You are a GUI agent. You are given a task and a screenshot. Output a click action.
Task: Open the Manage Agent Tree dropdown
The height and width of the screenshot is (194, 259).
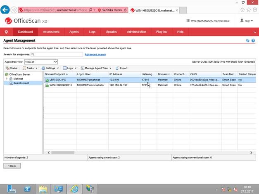[x=96, y=68]
